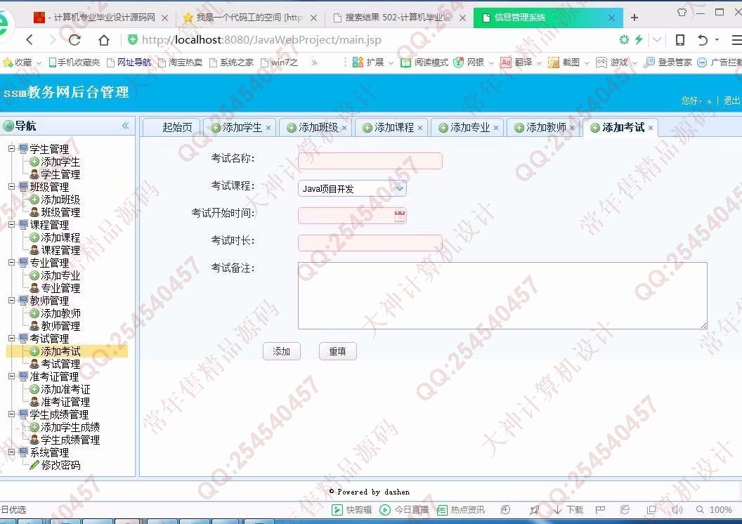Click the 热点资讯 status bar icon
Viewport: 742px width, 524px height.
pos(442,510)
